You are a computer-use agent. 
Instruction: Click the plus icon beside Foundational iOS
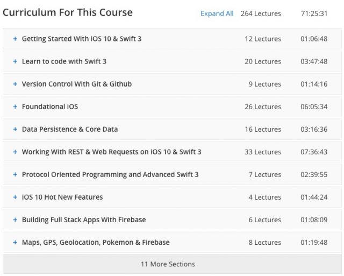pyautogui.click(x=15, y=107)
